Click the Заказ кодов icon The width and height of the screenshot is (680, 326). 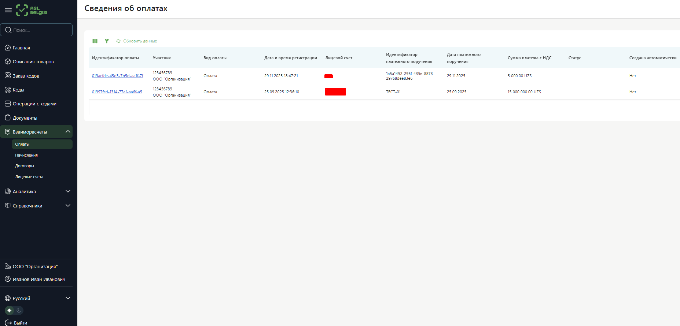pyautogui.click(x=8, y=76)
